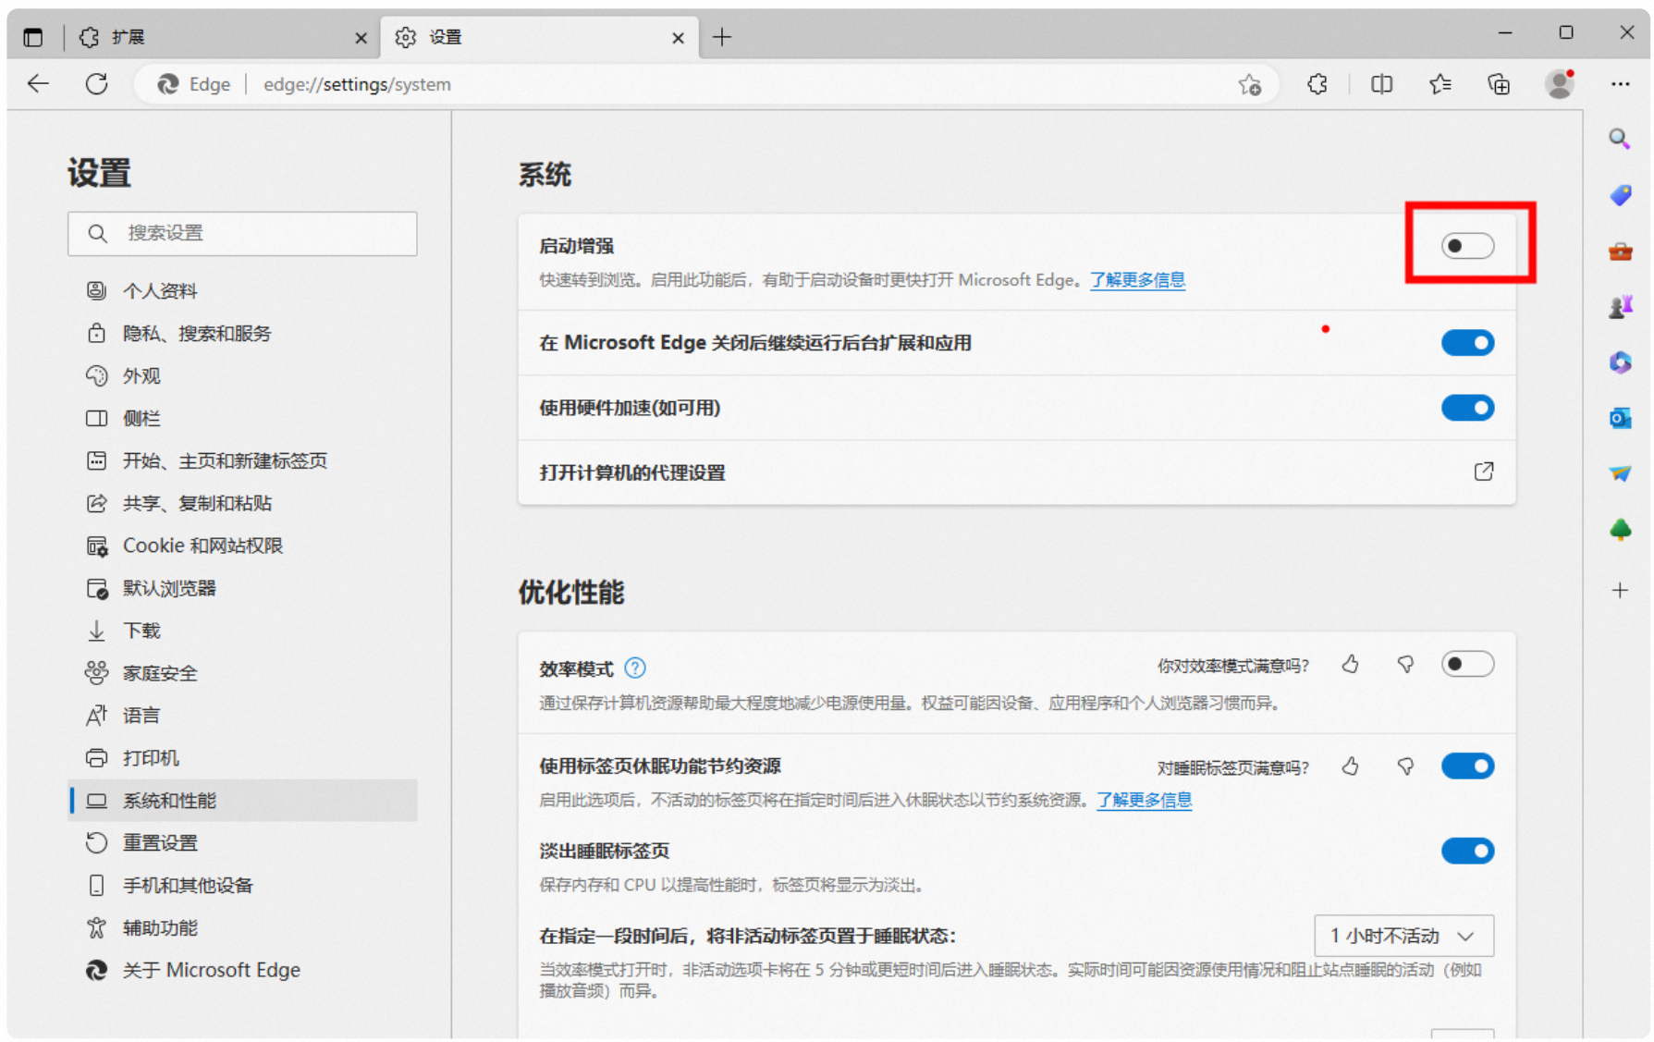Open split screen view icon
Screen dimensions: 1654x1042
click(x=1381, y=84)
